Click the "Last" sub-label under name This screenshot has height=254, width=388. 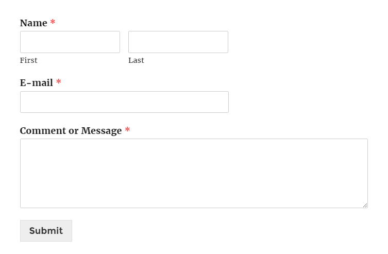coord(136,60)
